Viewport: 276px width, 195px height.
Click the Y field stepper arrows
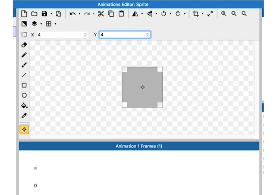click(148, 35)
